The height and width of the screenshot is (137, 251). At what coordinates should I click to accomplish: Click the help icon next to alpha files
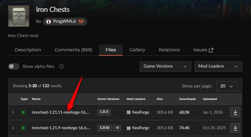pos(61,66)
